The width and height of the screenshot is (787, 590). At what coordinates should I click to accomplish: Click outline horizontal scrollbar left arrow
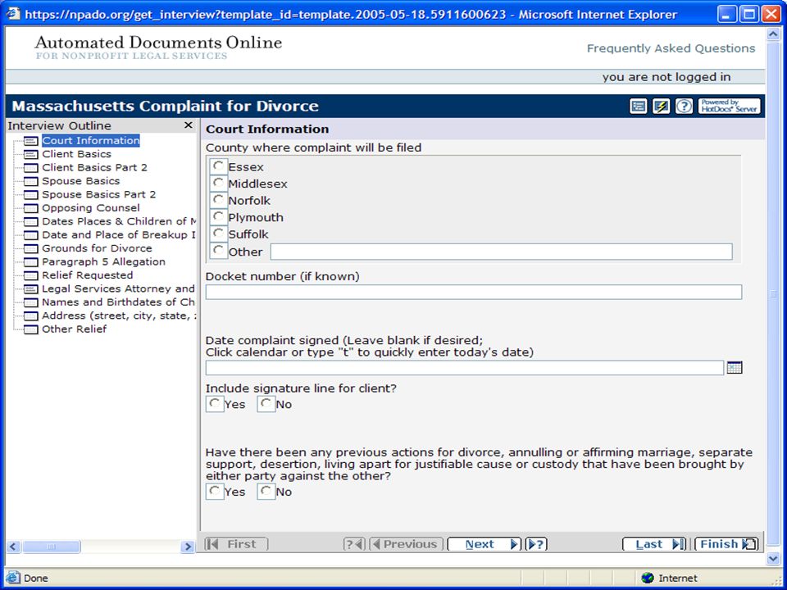click(14, 547)
